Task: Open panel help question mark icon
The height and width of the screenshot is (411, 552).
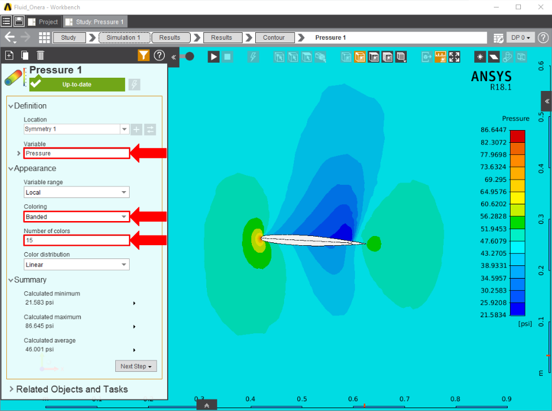Action: pyautogui.click(x=159, y=55)
